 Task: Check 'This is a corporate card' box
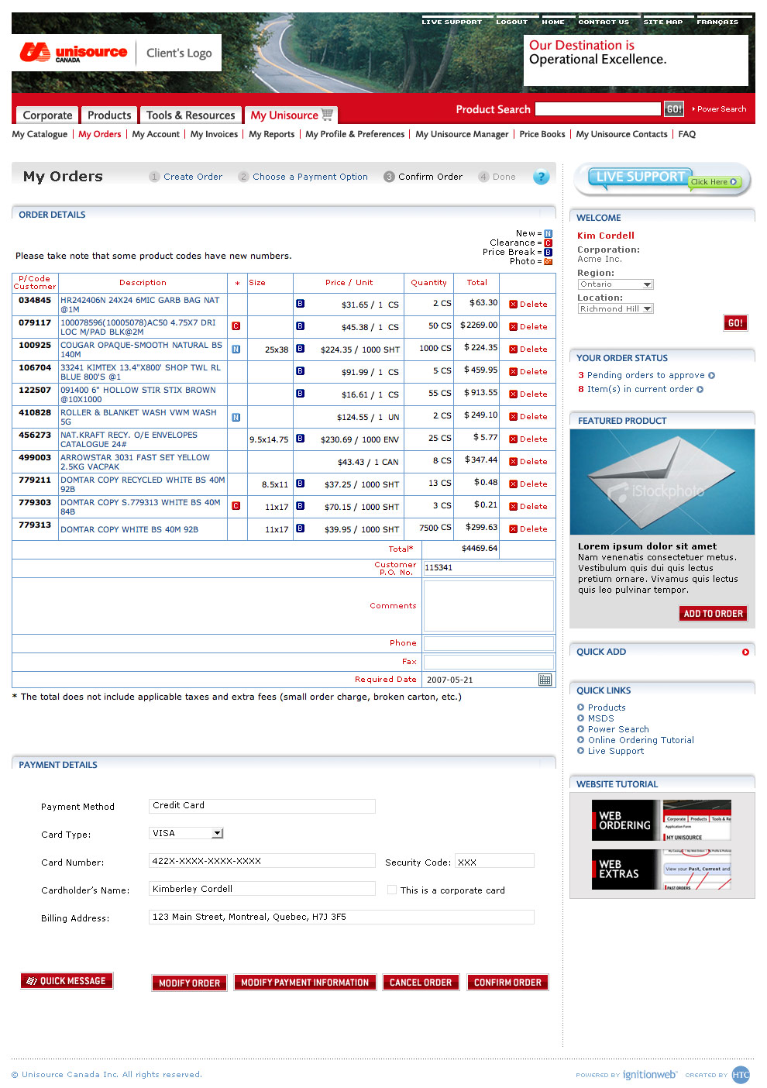392,890
